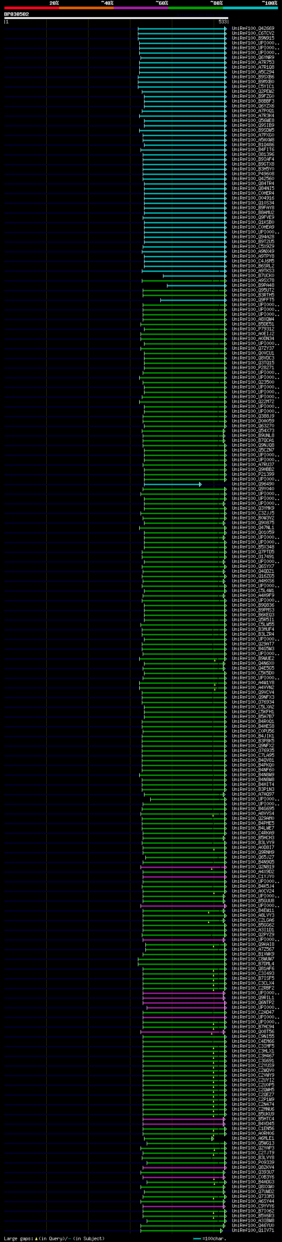
Task: Select the UniRef100_Q9KAI8 entry
Action: 253,944
